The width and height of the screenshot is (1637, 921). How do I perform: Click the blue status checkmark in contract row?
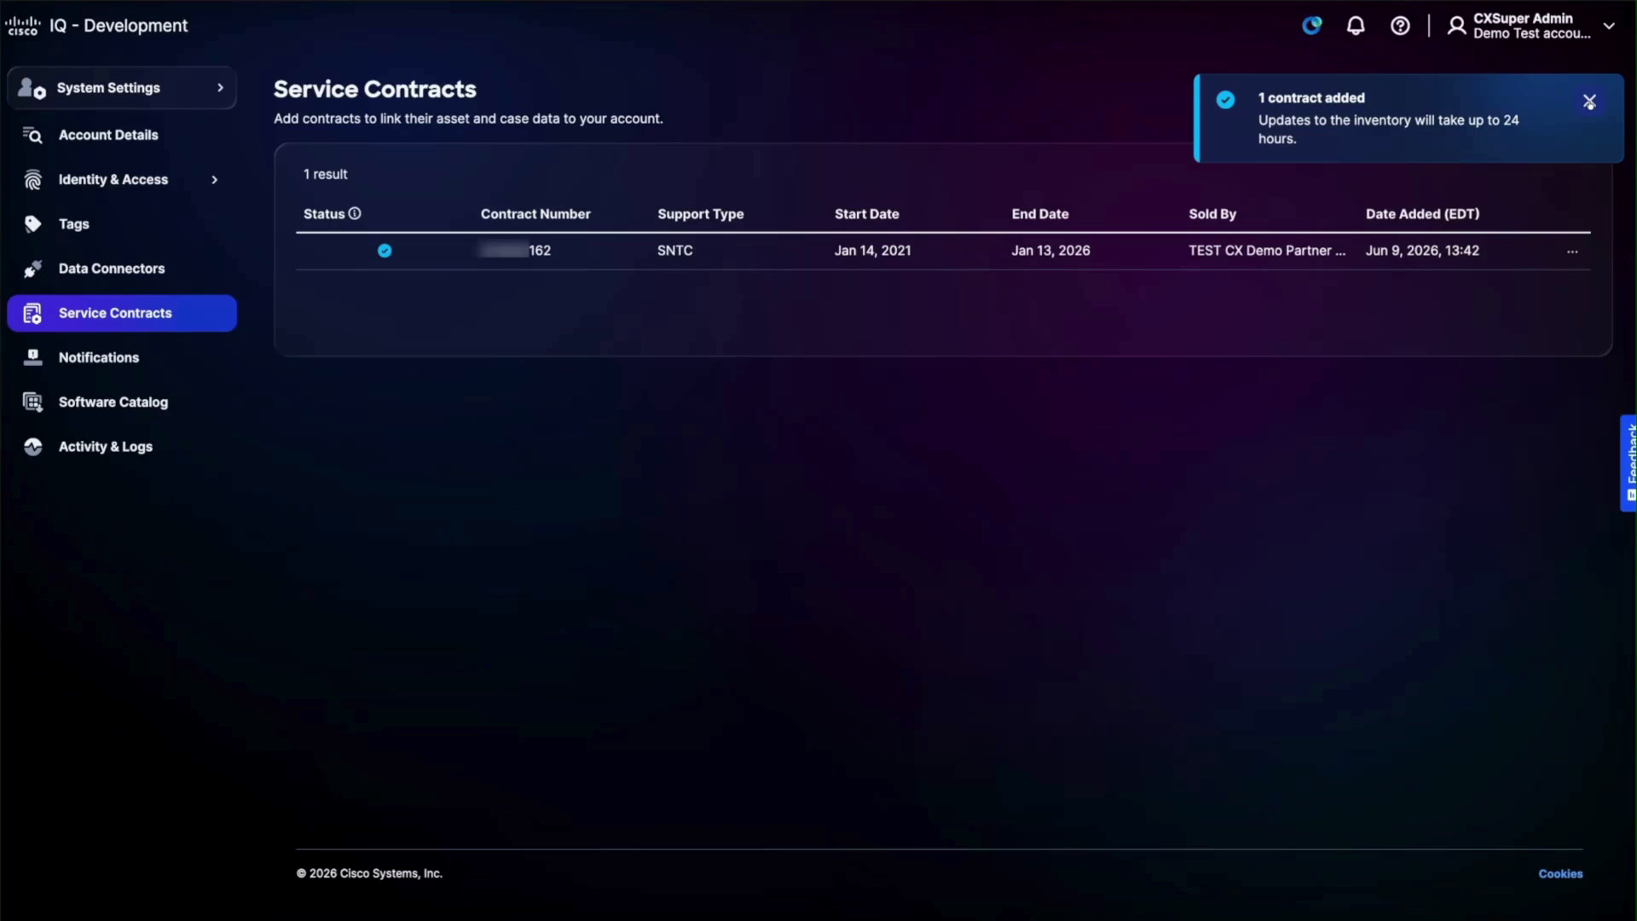385,250
